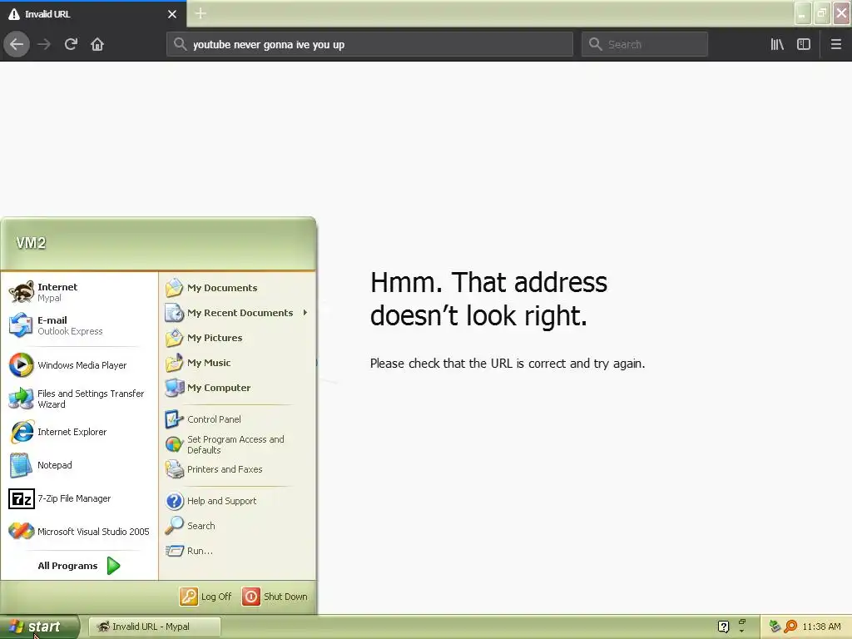Minimize the Mypal browser window
The image size is (852, 639).
pyautogui.click(x=803, y=13)
